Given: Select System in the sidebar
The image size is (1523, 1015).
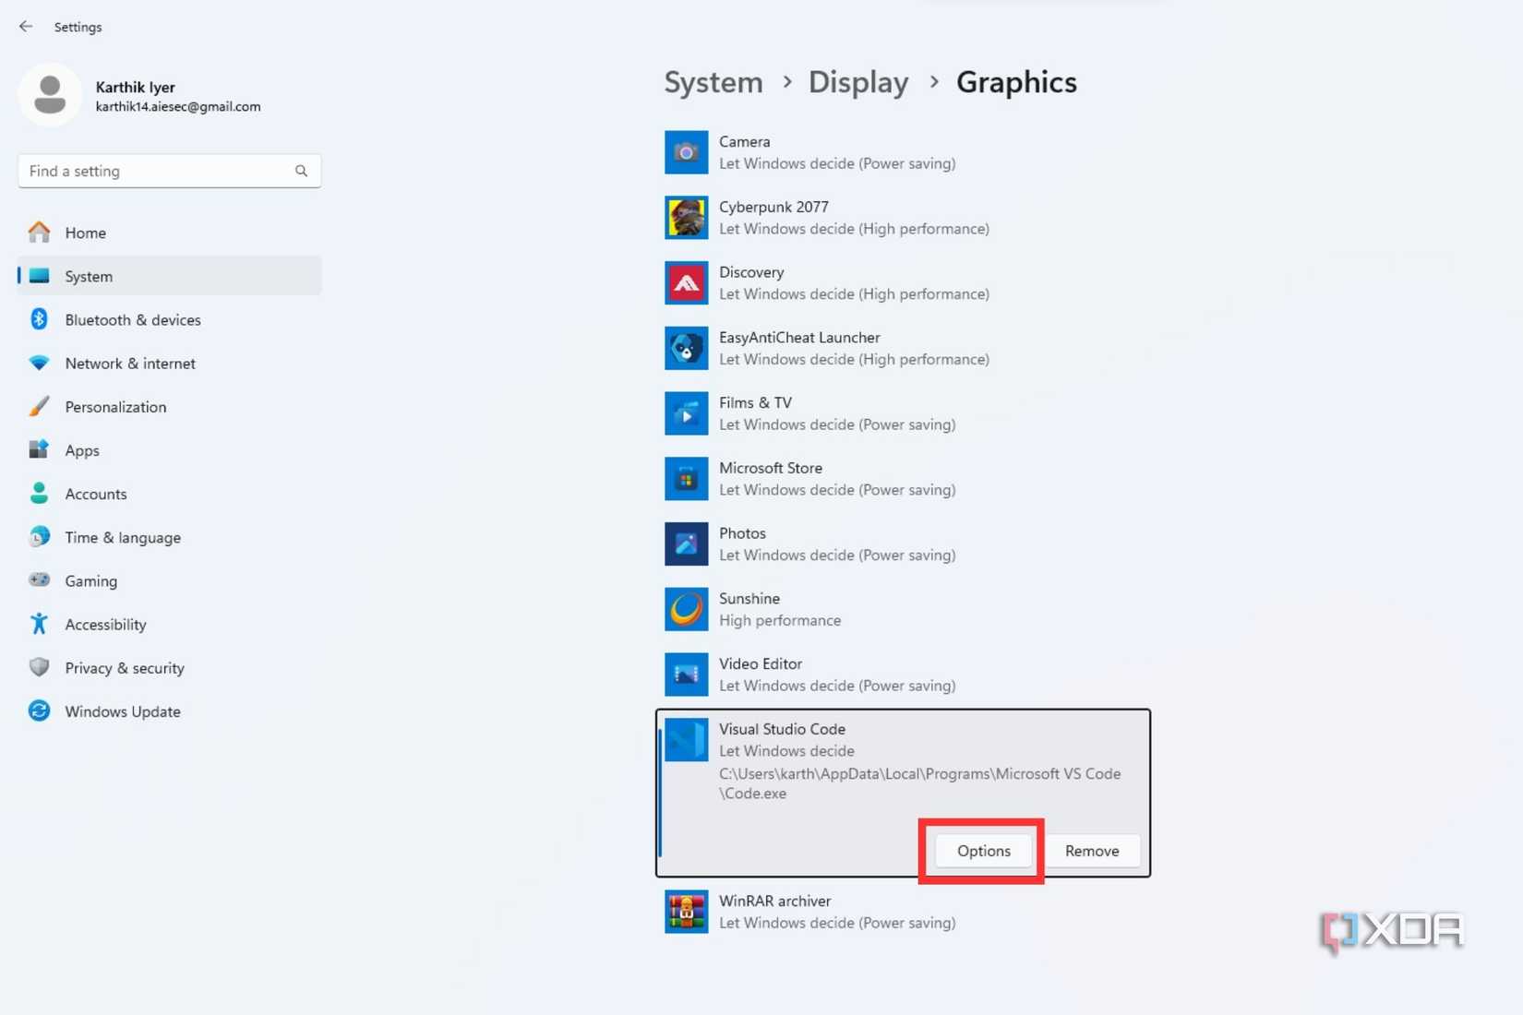Looking at the screenshot, I should 169,276.
